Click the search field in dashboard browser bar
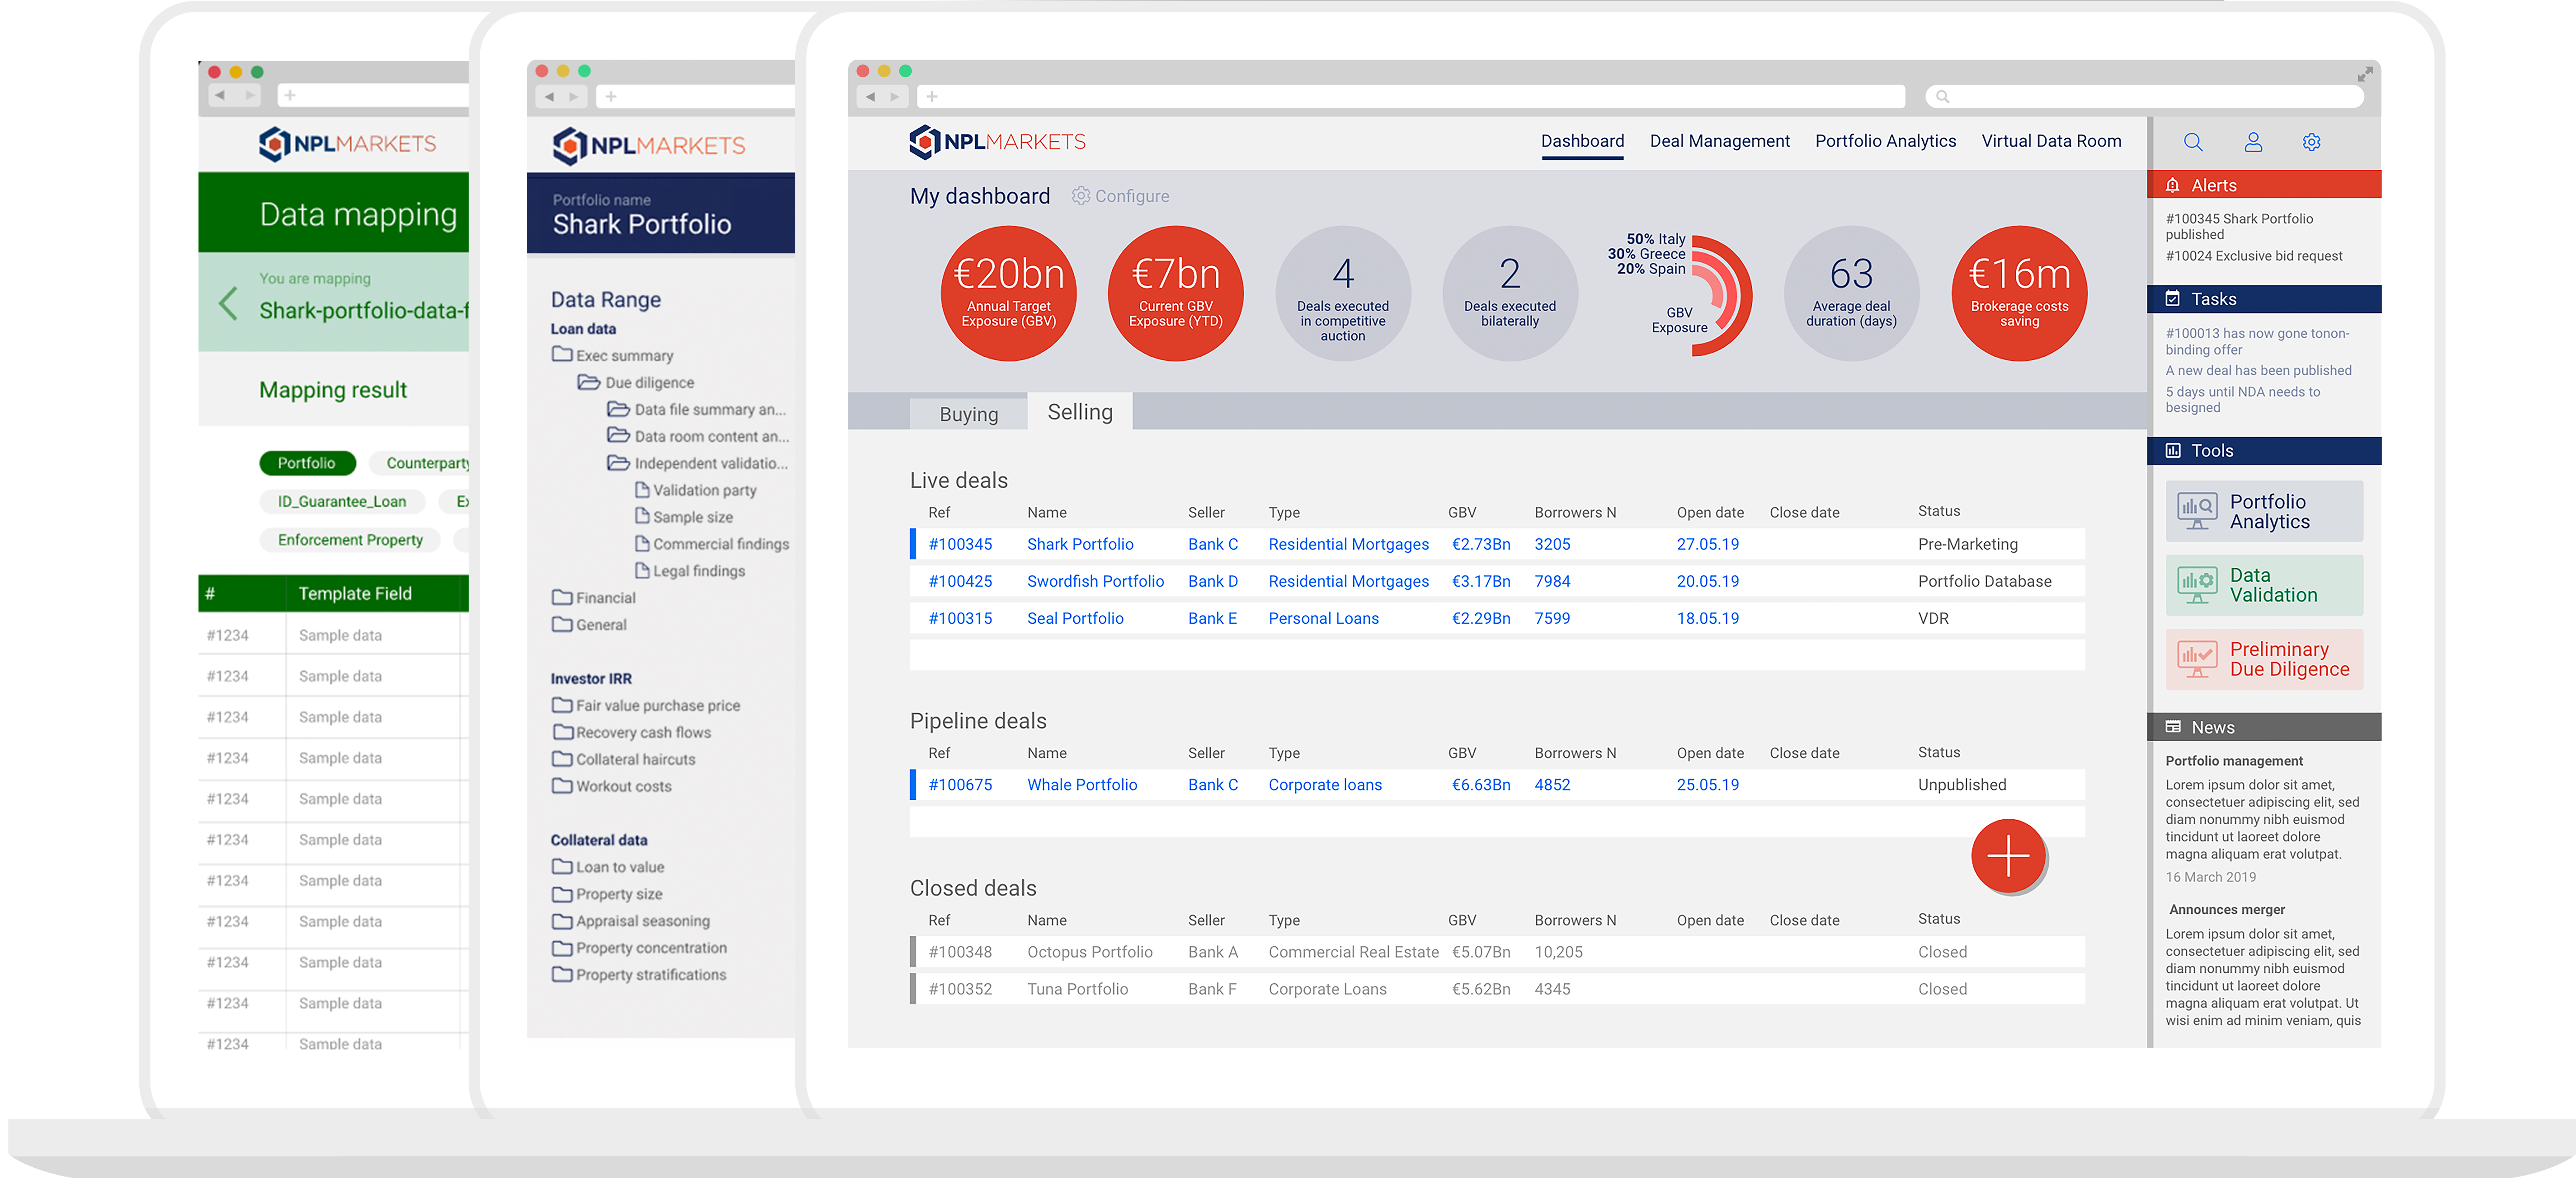Image resolution: width=2576 pixels, height=1178 pixels. click(x=2144, y=97)
